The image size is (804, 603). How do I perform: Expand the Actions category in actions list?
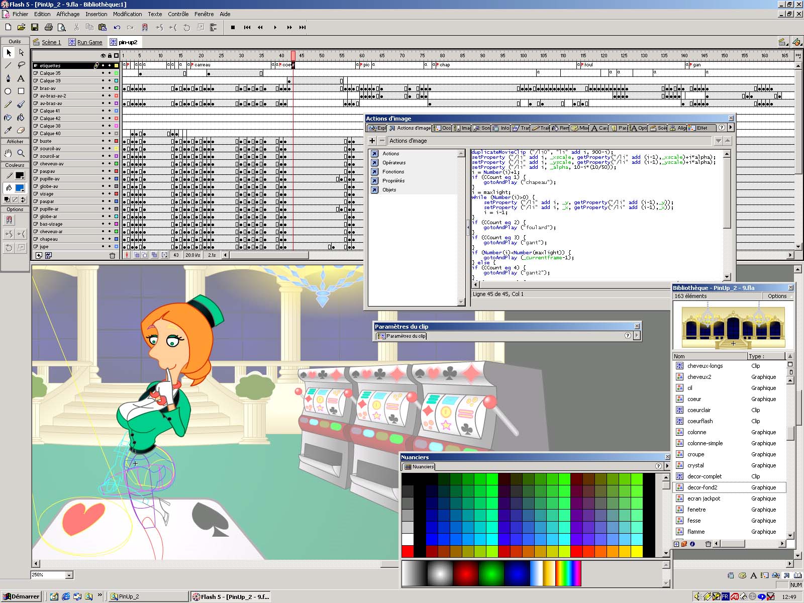[x=375, y=154]
